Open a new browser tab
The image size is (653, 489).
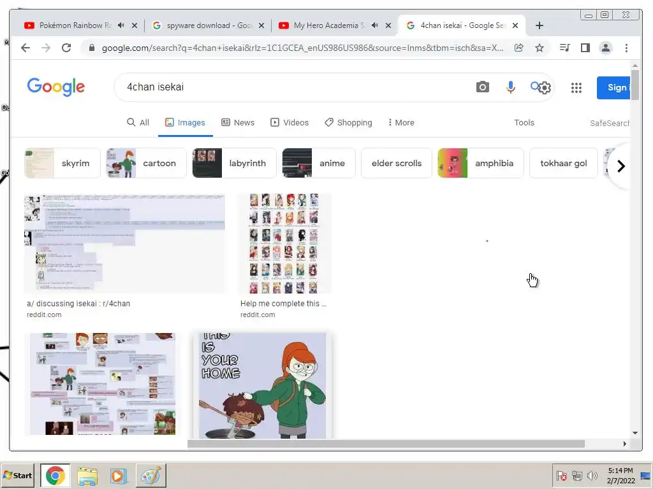click(539, 25)
